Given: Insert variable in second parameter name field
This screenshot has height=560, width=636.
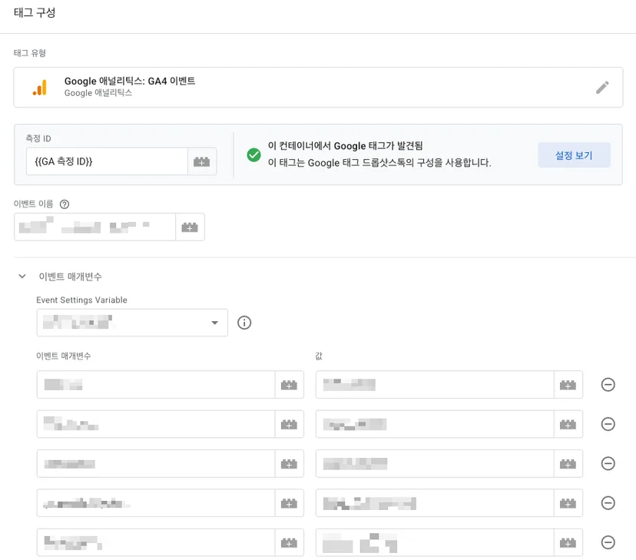Looking at the screenshot, I should 290,424.
